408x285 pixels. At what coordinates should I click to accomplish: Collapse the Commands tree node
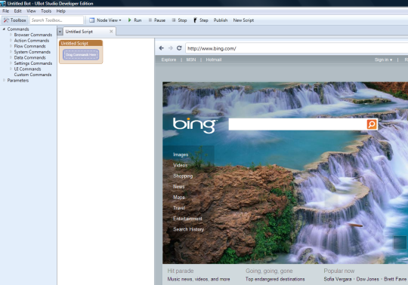pyautogui.click(x=4, y=29)
